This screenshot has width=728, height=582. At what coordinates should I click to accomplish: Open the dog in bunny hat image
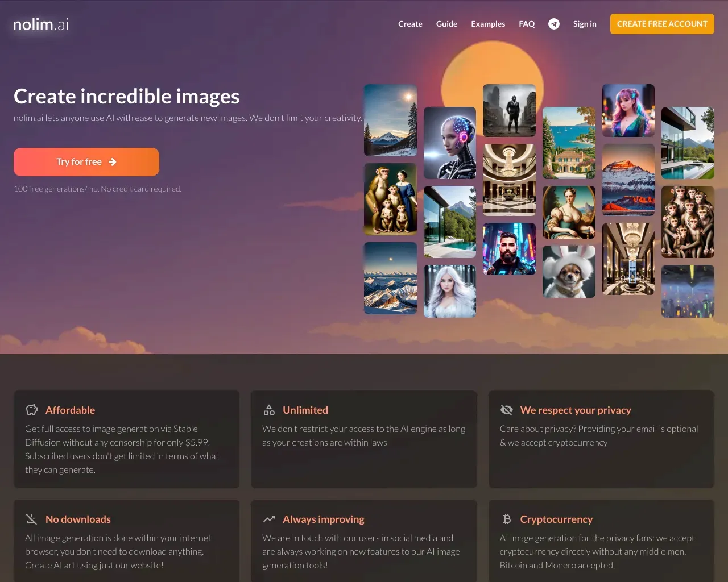tap(569, 272)
